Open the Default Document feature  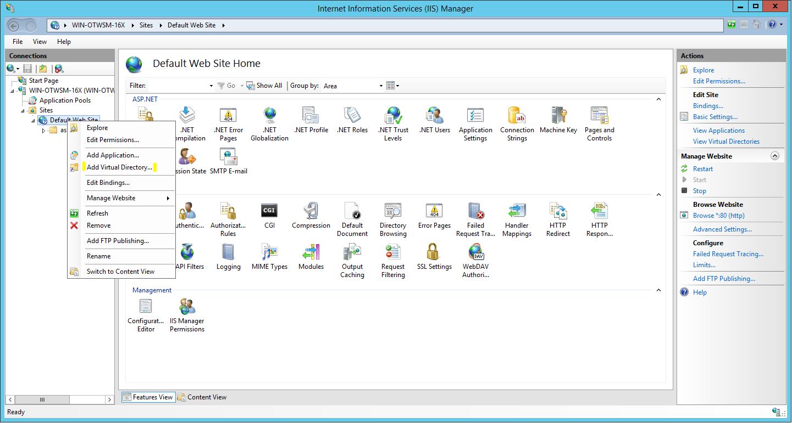click(352, 219)
